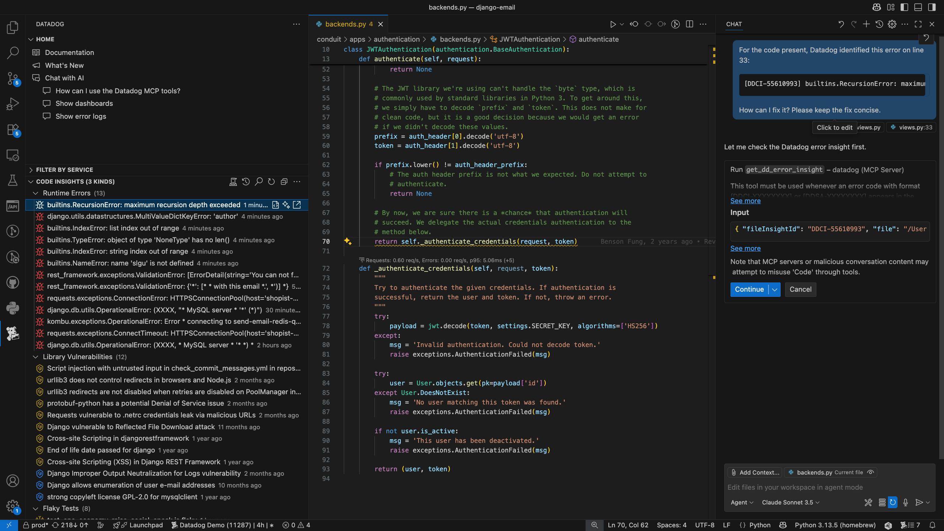Send the chat message with the send icon
Viewport: 944px width, 531px height.
point(919,502)
